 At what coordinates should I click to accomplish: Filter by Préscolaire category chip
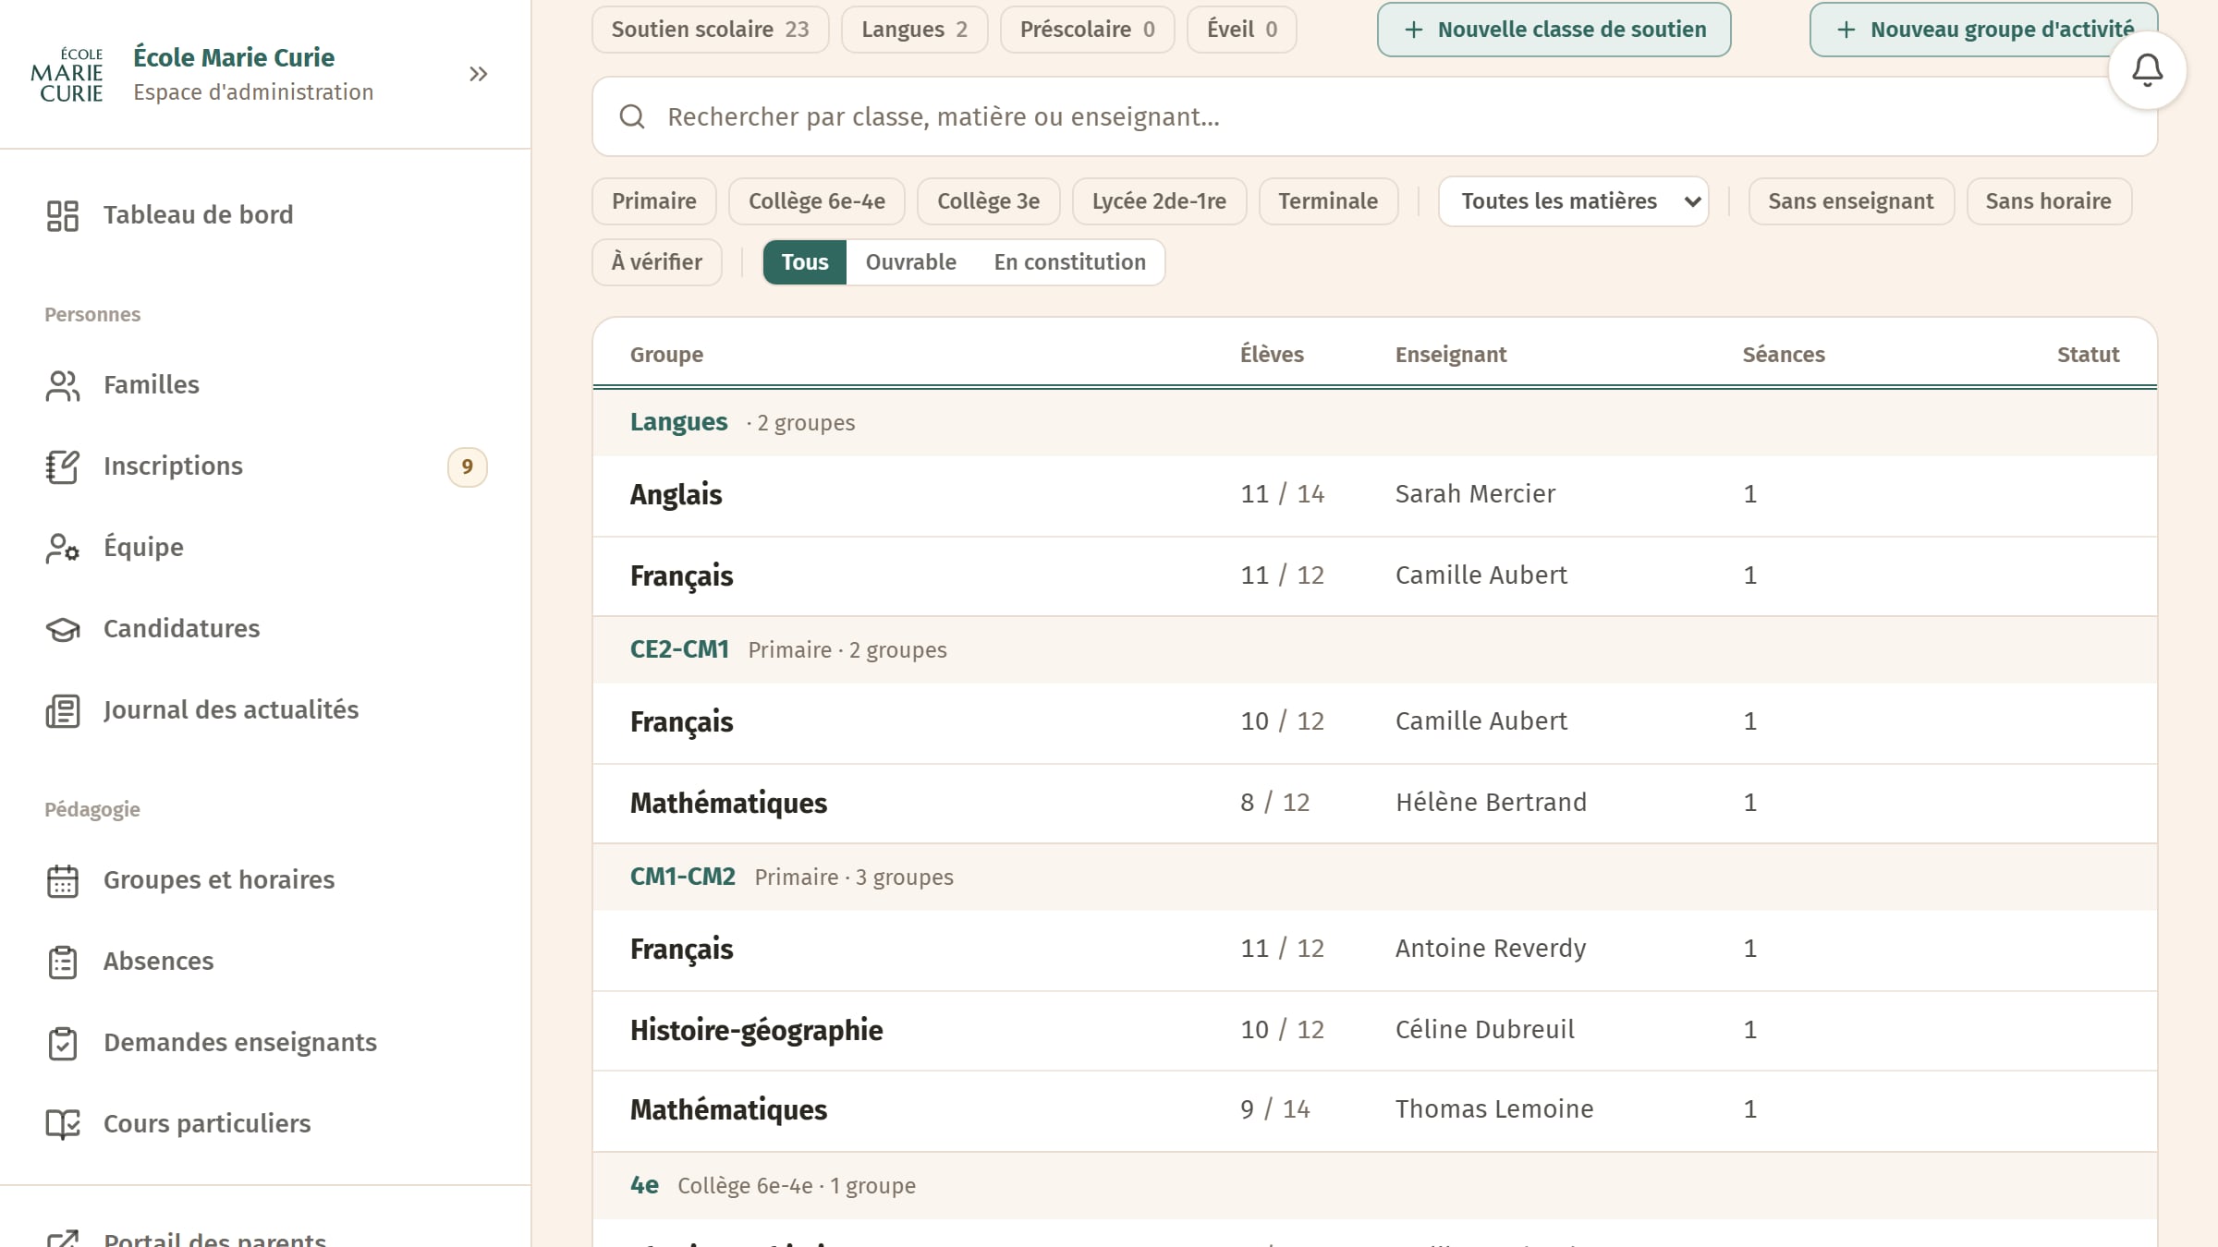pyautogui.click(x=1088, y=30)
